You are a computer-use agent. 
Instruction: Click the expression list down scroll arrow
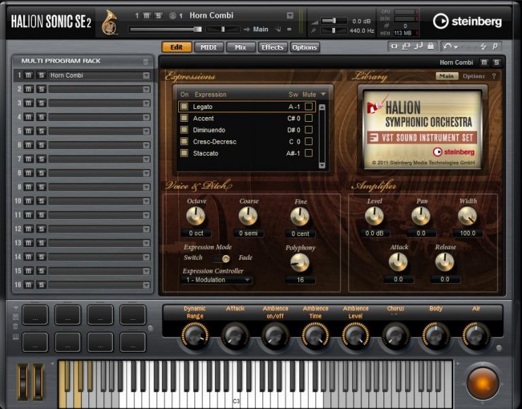click(321, 165)
